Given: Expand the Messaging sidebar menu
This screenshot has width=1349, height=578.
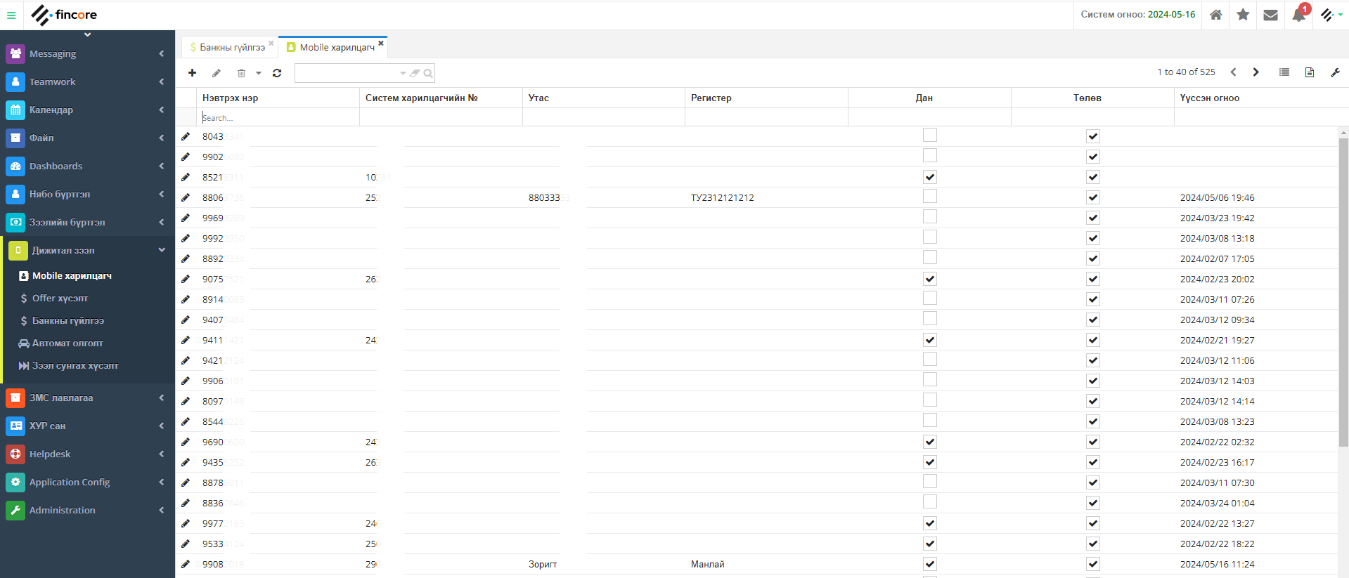Looking at the screenshot, I should (x=87, y=53).
